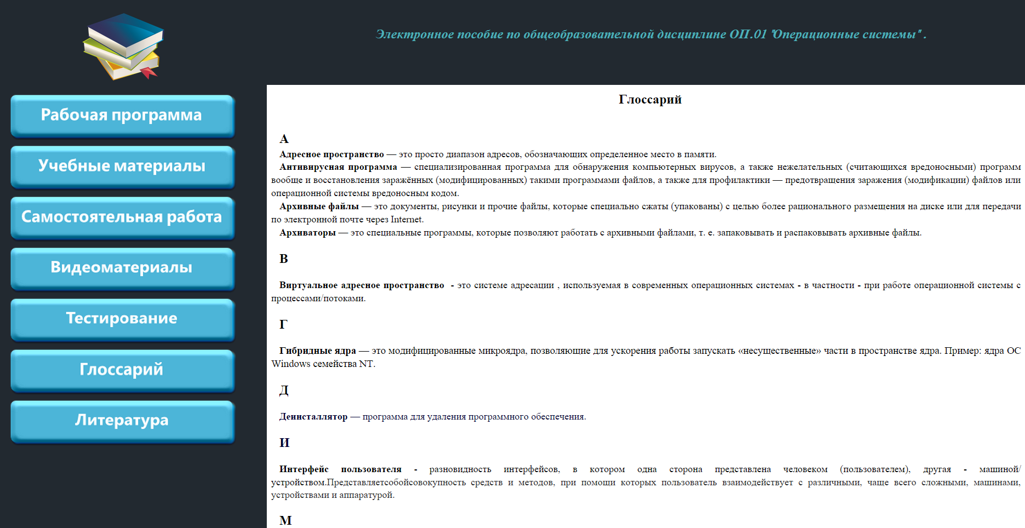Click the term Архиваторы
1025x528 pixels.
307,233
